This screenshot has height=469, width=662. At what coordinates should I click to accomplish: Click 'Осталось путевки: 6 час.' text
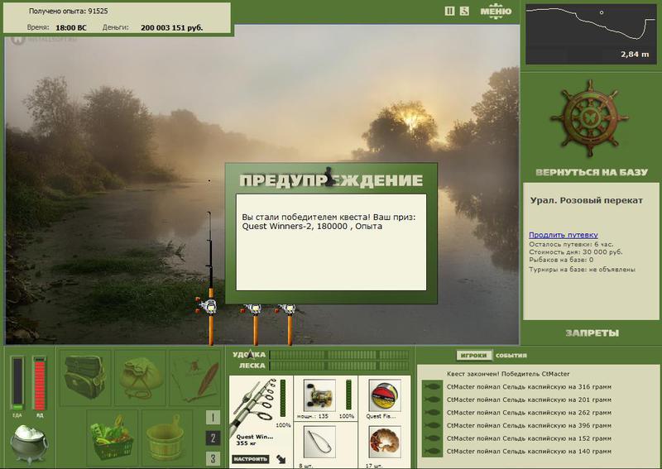[571, 244]
